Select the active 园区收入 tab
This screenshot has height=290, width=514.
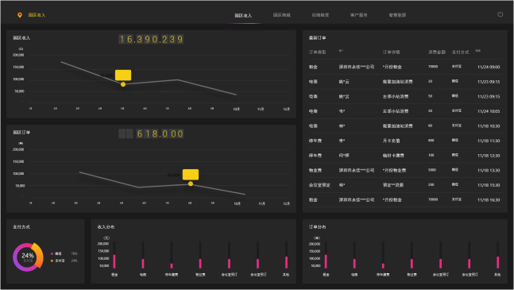[243, 15]
